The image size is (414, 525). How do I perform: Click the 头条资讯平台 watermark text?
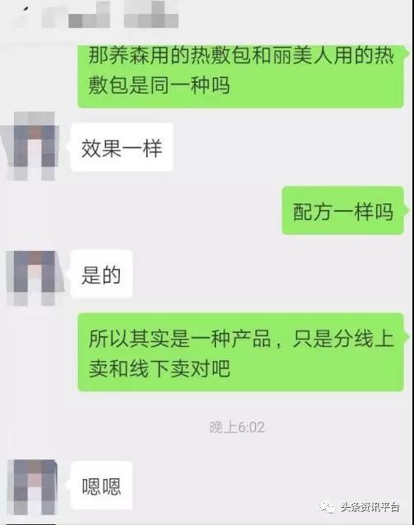[370, 507]
